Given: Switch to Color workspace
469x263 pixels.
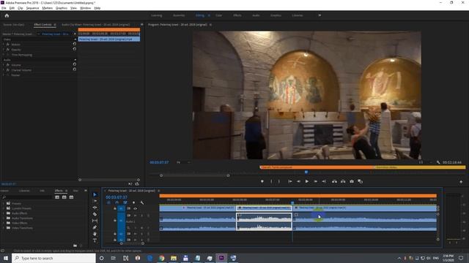Looking at the screenshot, I should click(219, 15).
